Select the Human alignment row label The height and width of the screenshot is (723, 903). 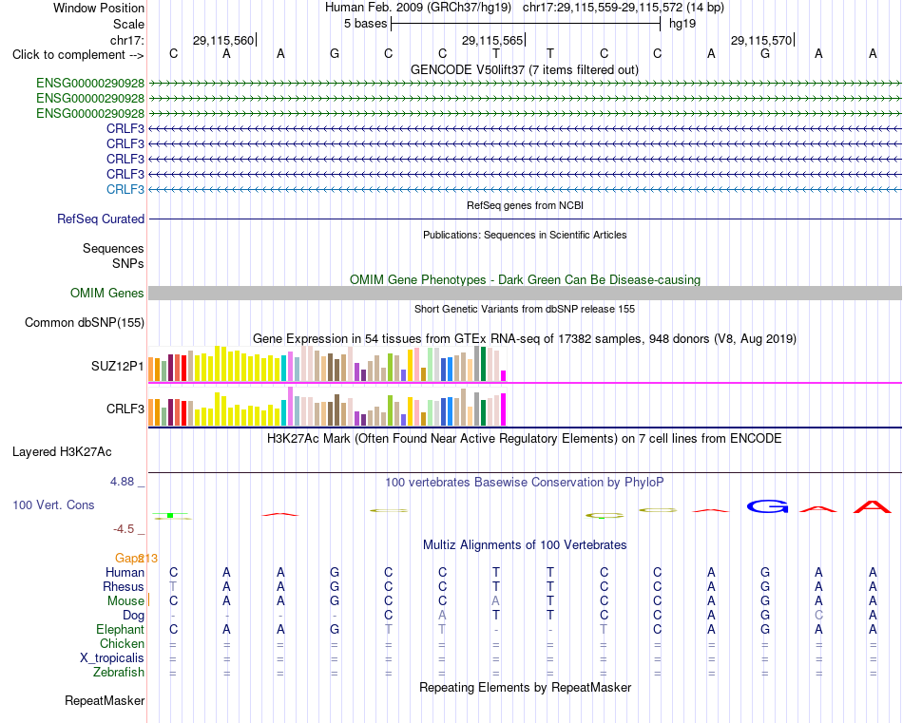click(x=125, y=572)
